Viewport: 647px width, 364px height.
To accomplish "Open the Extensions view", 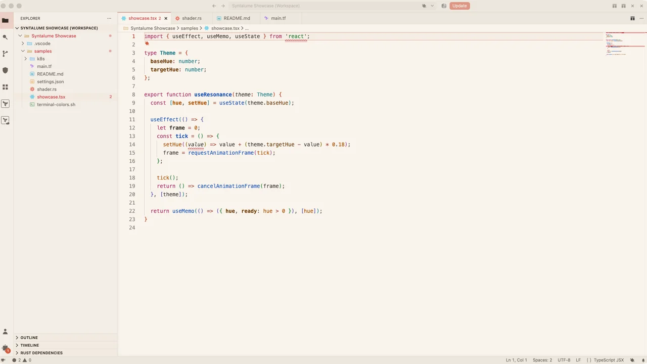I will (5, 87).
